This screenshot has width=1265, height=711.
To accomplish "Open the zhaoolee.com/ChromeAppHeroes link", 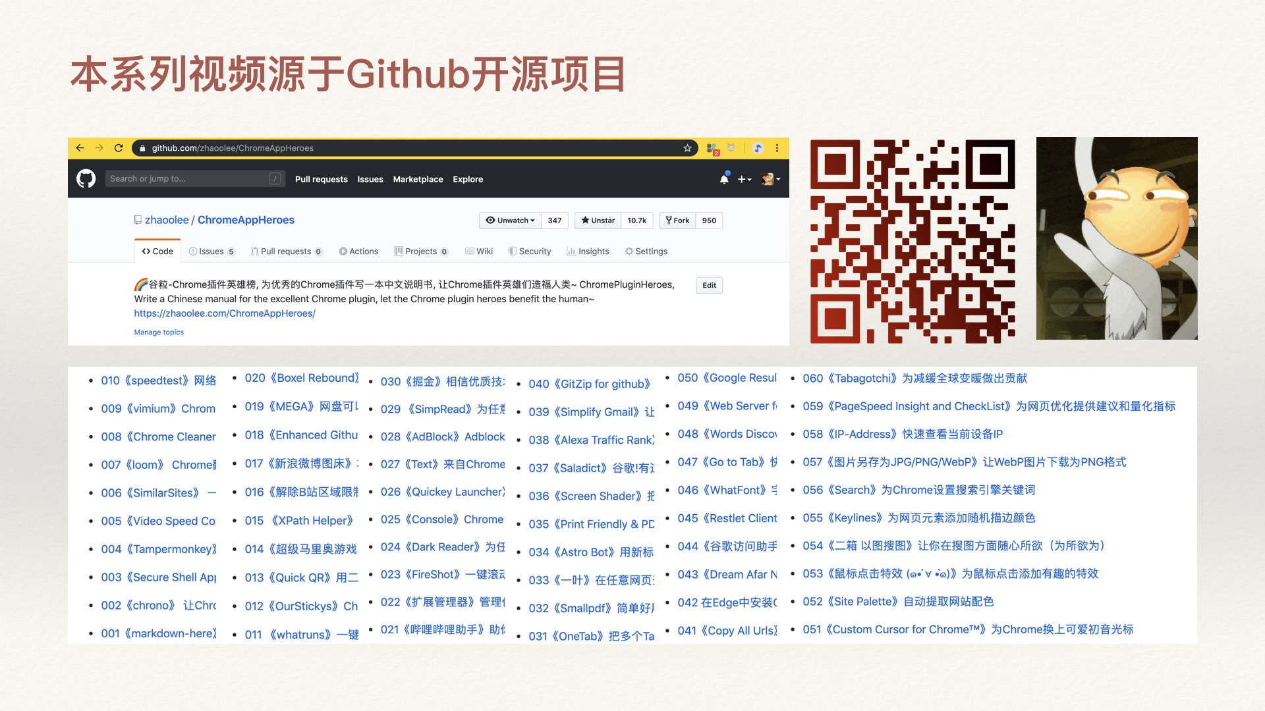I will [225, 313].
